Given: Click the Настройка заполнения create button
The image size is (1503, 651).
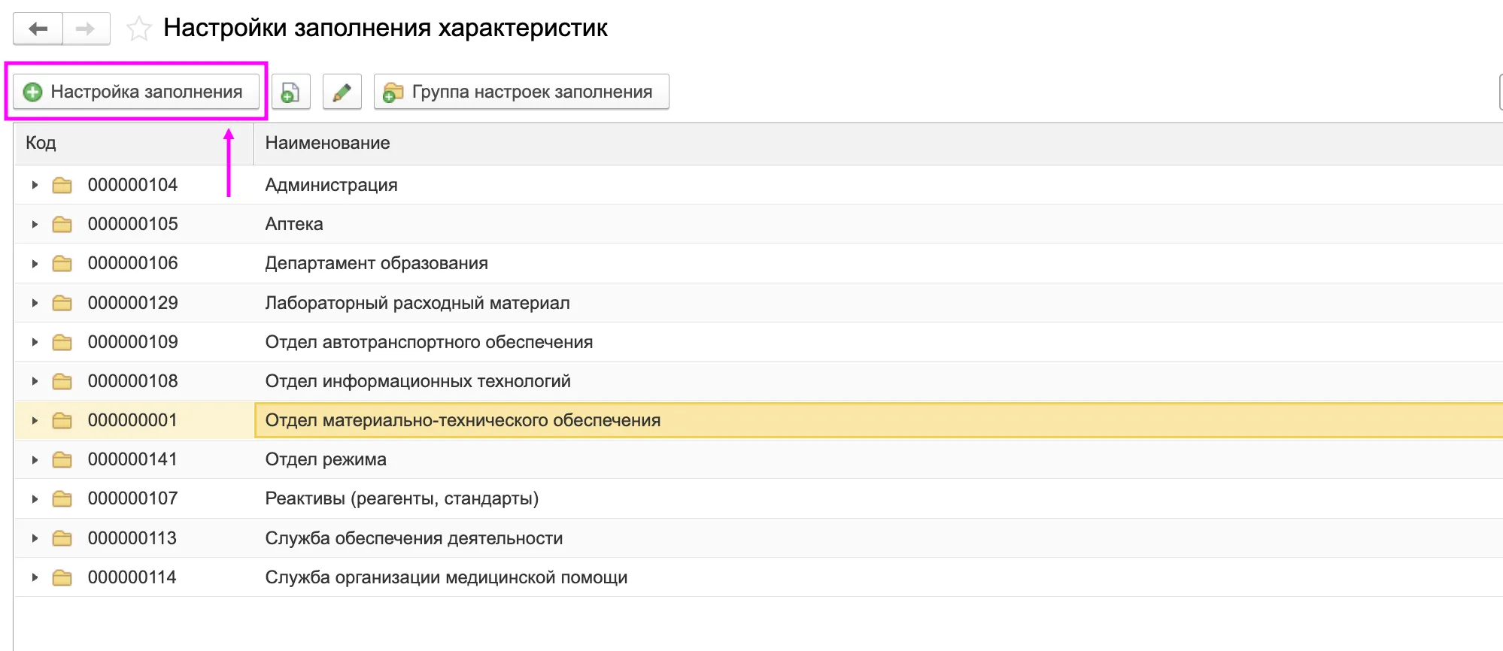Looking at the screenshot, I should tap(136, 92).
